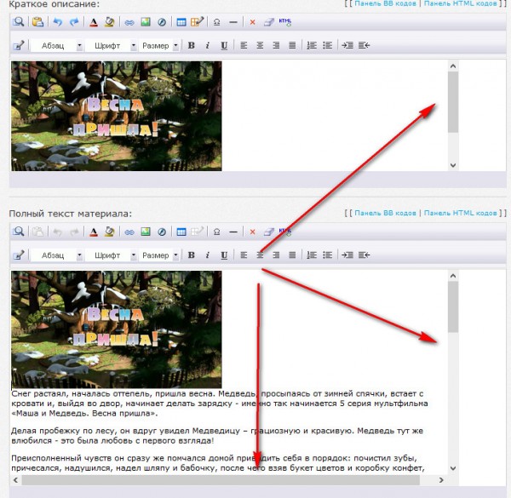Screen dimensions: 511x498
Task: Align right in full text editor
Action: point(276,255)
